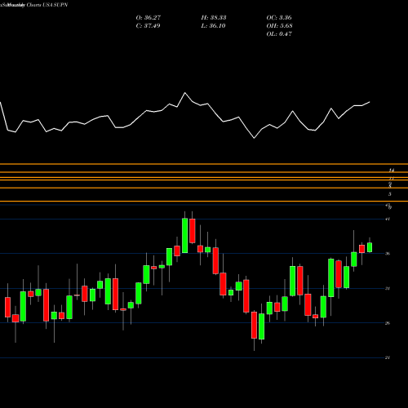This screenshot has height=408, width=408.
Task: Click the 36 price axis label
Action: (x=388, y=254)
